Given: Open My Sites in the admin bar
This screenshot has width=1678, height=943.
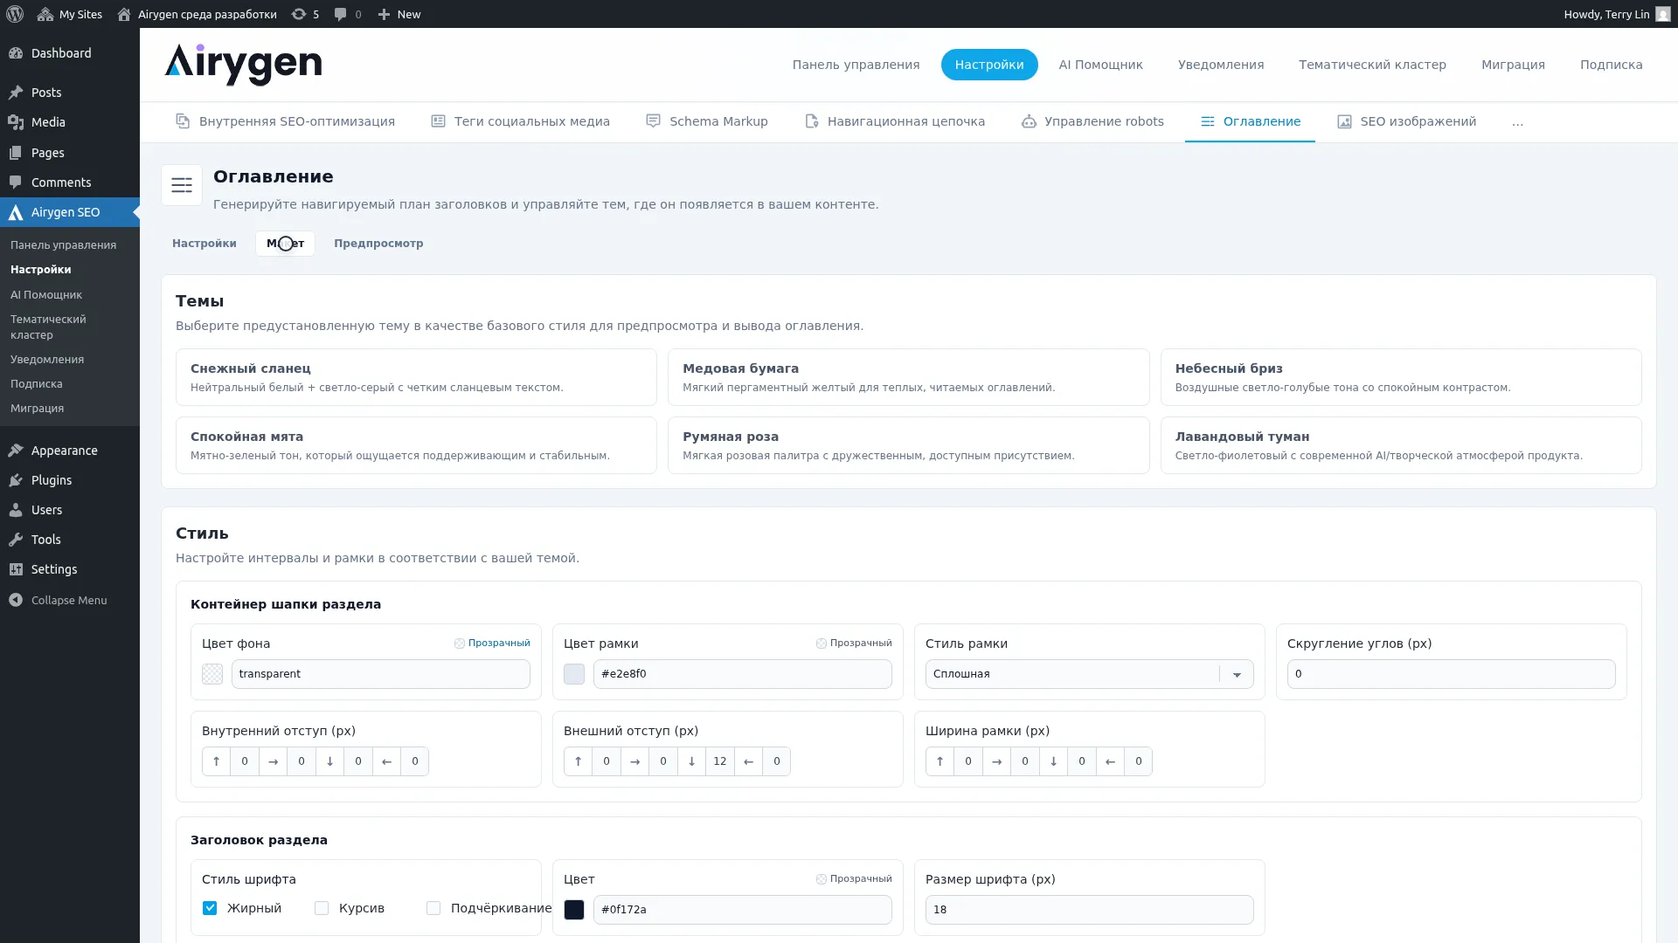Looking at the screenshot, I should pyautogui.click(x=70, y=14).
